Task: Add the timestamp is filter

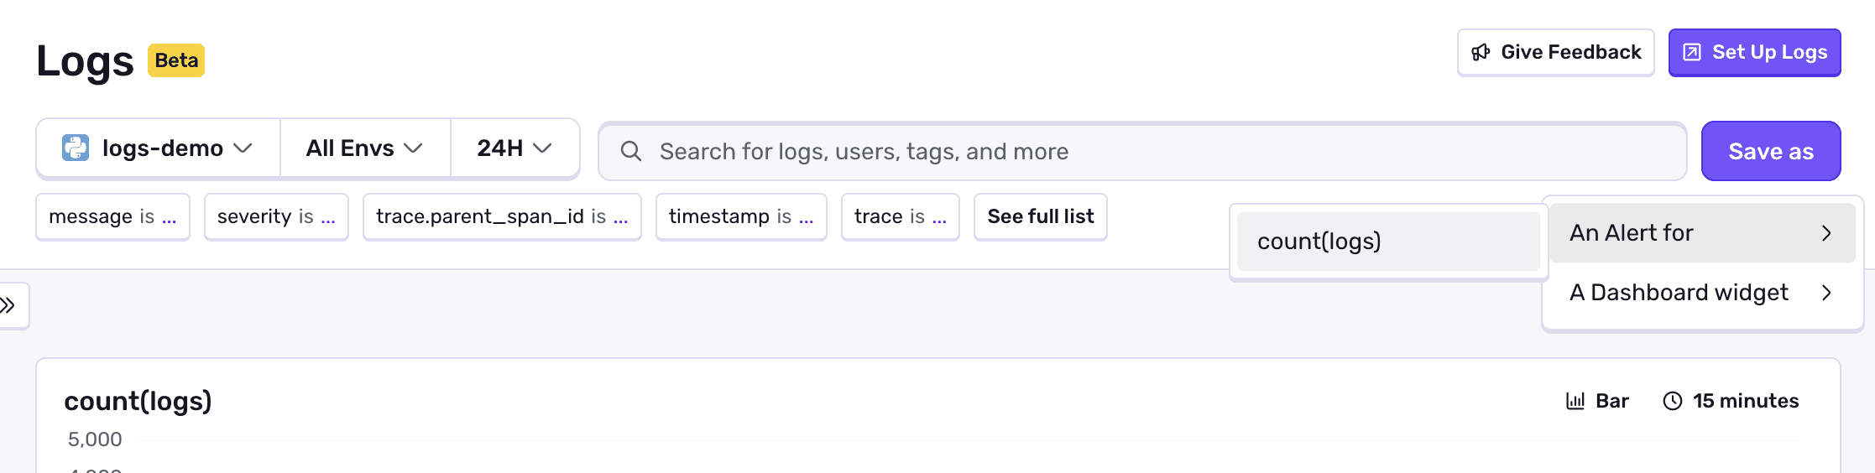Action: pyautogui.click(x=740, y=216)
